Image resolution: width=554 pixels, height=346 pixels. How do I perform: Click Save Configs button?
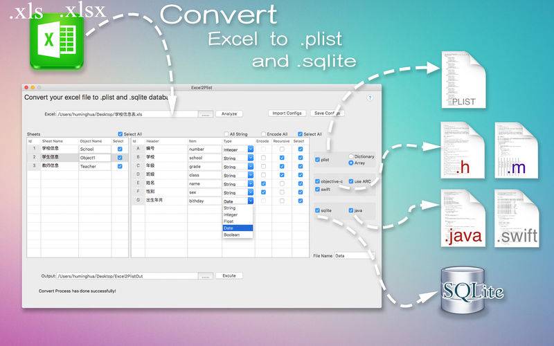pyautogui.click(x=327, y=113)
